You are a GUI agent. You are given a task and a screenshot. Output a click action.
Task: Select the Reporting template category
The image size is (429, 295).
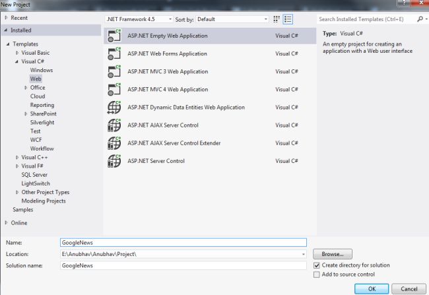point(42,105)
